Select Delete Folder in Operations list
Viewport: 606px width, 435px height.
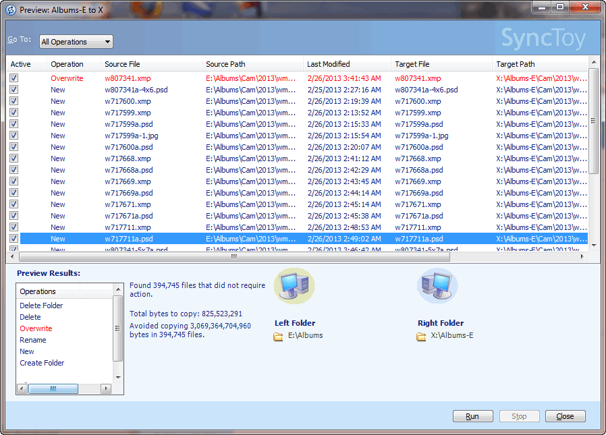[41, 306]
